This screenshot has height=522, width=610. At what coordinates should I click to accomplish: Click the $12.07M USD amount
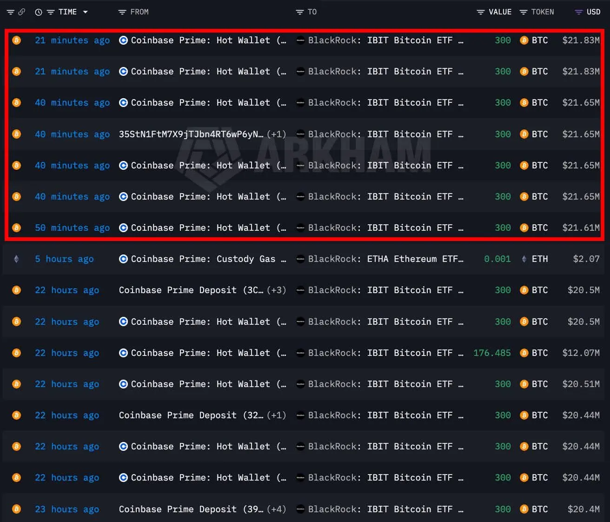pos(581,353)
